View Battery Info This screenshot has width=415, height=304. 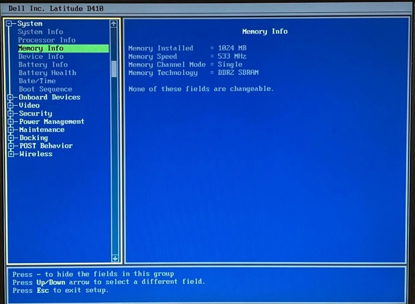tap(42, 64)
